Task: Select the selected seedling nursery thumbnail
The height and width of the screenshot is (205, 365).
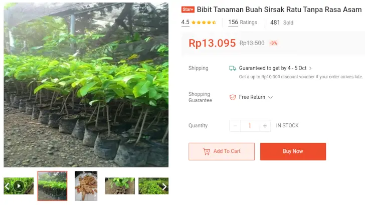Action: pos(52,186)
